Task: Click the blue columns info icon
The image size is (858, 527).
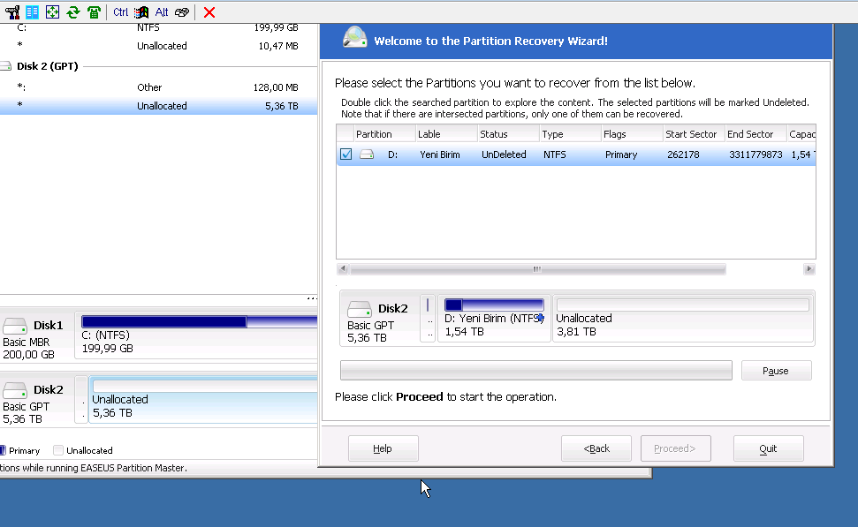Action: click(x=32, y=11)
